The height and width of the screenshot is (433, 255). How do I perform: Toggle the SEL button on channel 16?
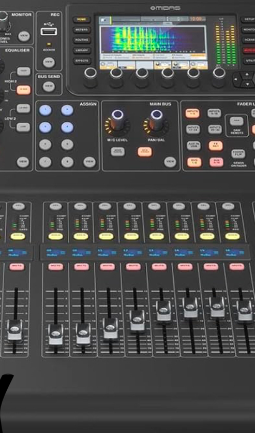(228, 206)
